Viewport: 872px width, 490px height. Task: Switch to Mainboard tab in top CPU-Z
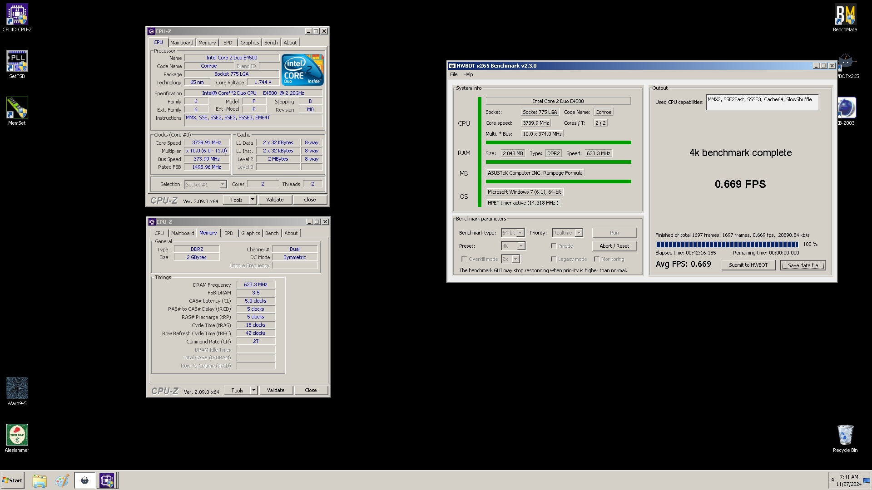(x=182, y=43)
